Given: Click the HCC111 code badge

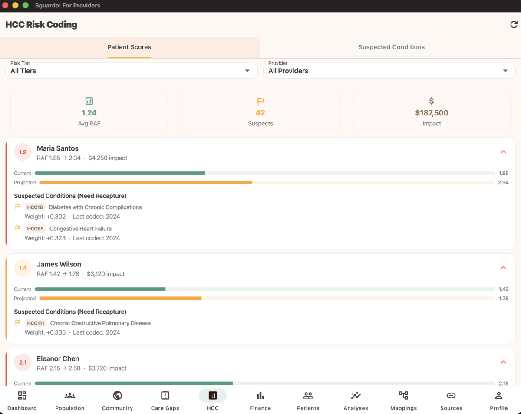Looking at the screenshot, I should [35, 323].
